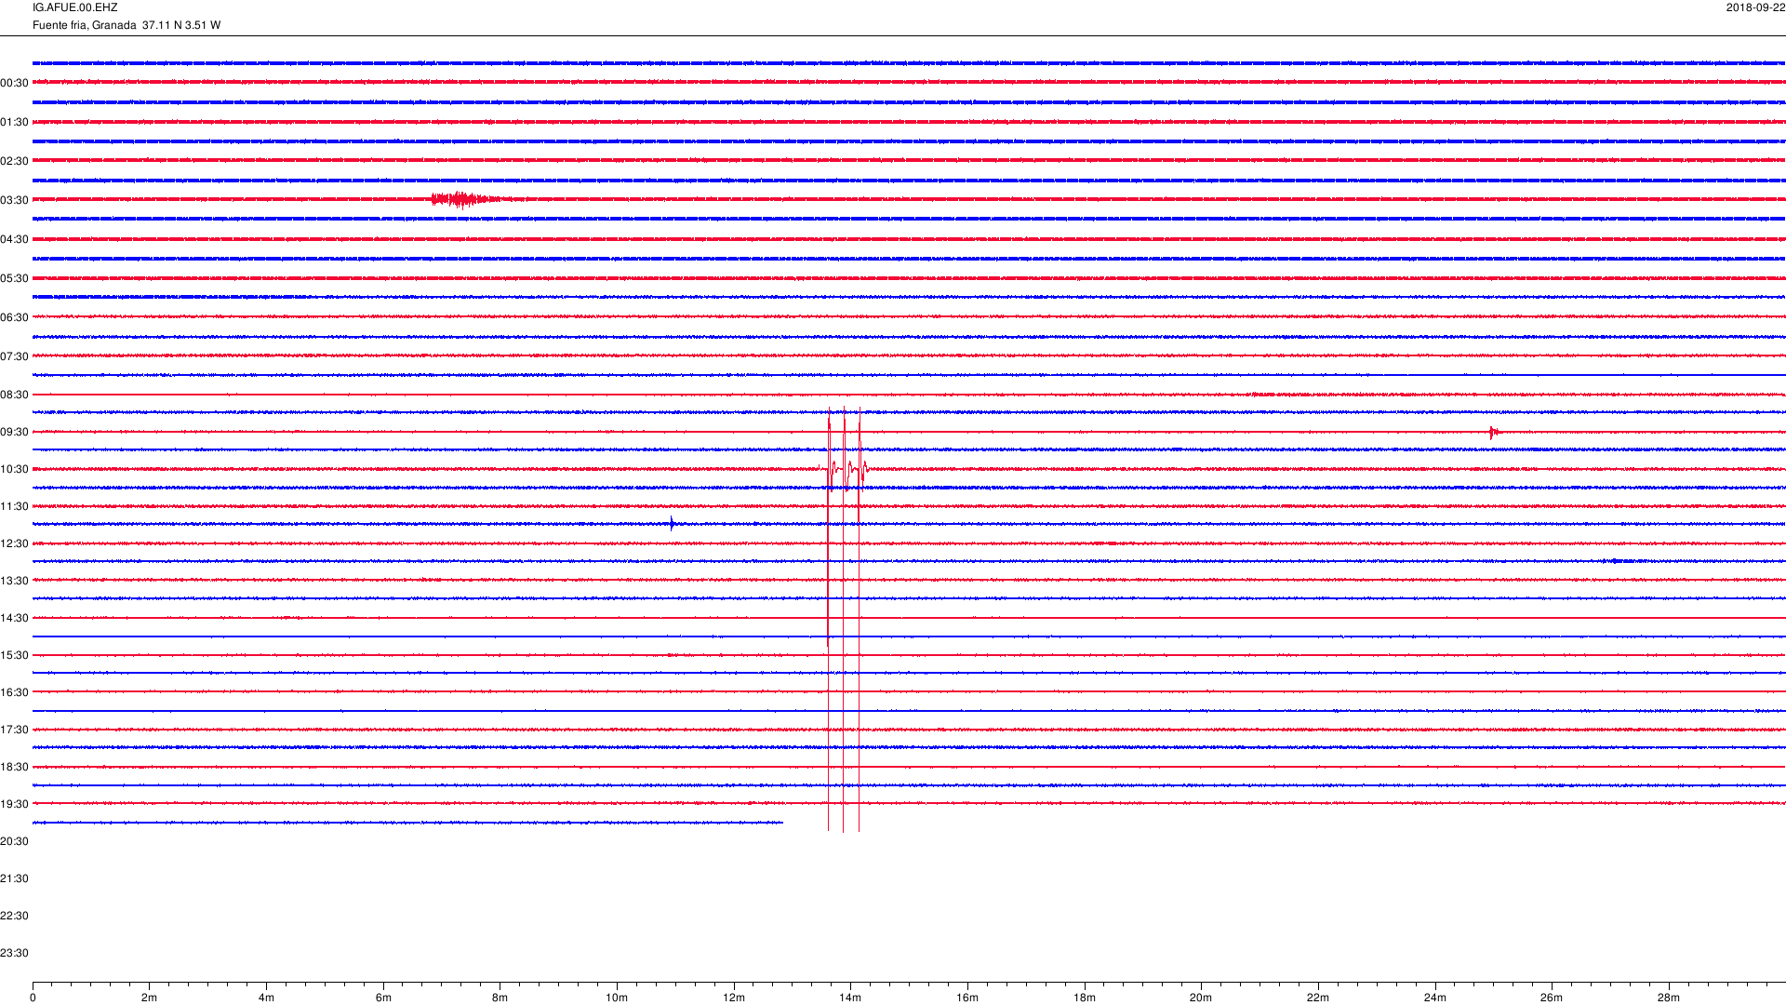
Task: Click the end of the last blue trace
Action: coord(781,823)
